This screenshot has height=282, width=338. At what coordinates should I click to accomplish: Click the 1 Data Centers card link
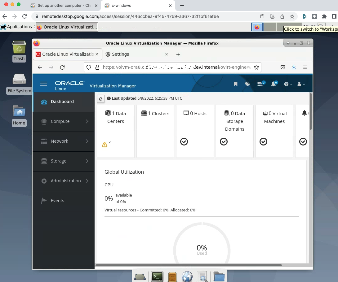(116, 117)
